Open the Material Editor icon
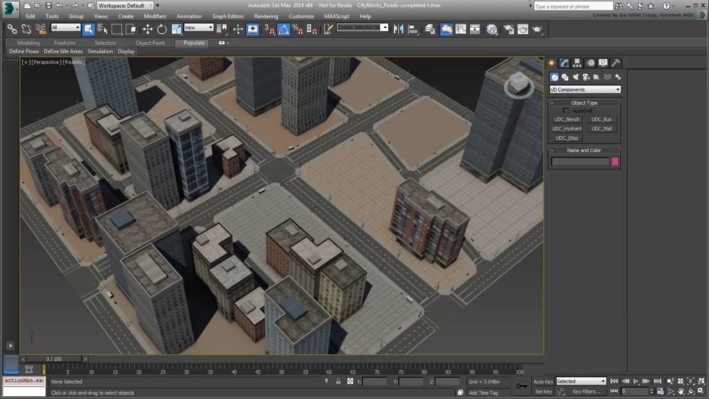Image resolution: width=709 pixels, height=399 pixels. (492, 29)
